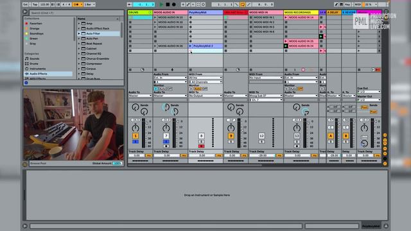Image resolution: width=411 pixels, height=231 pixels.
Task: Click Capture MIDI icon
Action: coord(198,4)
